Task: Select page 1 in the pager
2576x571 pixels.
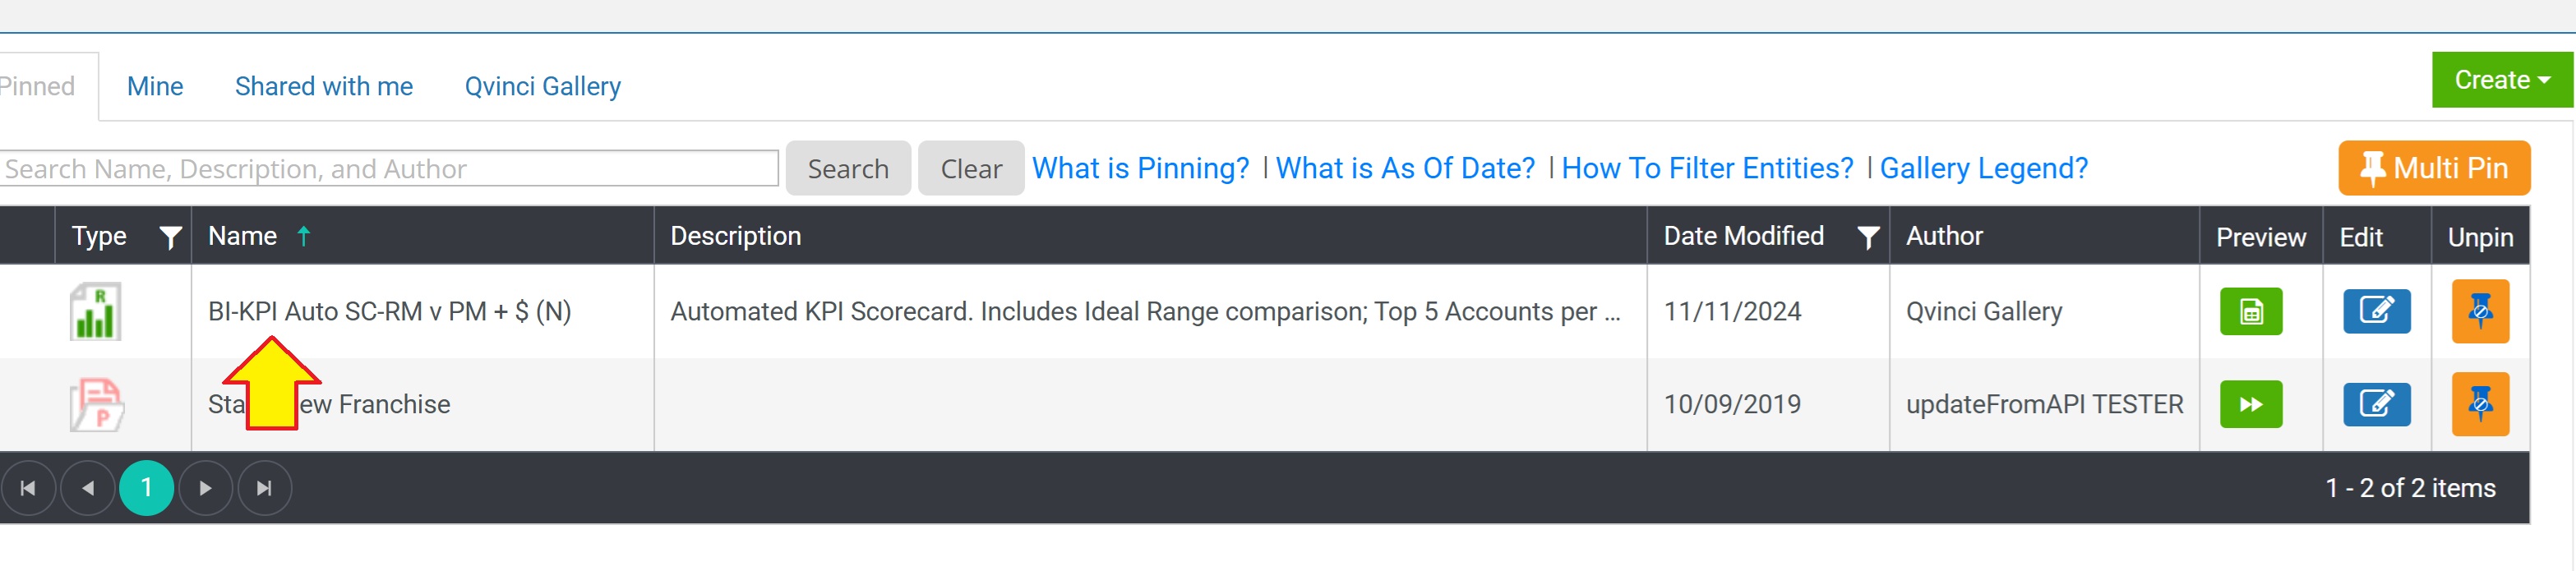Action: tap(147, 488)
